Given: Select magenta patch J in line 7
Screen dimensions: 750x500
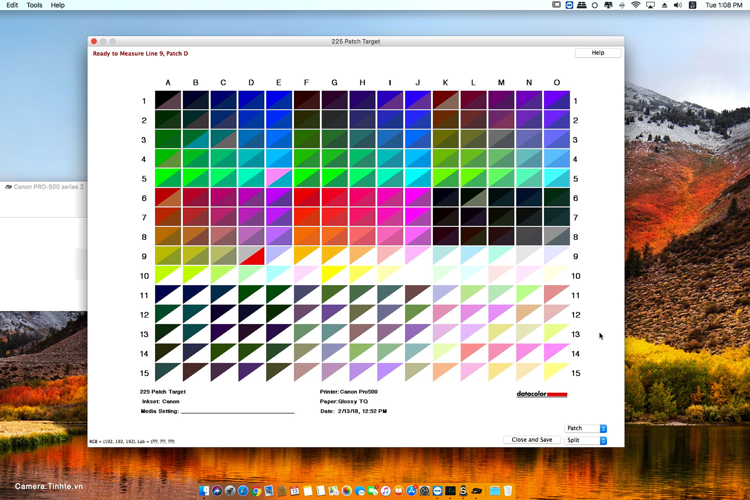Looking at the screenshot, I should 418,217.
